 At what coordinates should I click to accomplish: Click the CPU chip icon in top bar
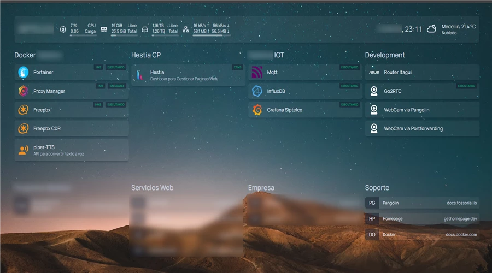(63, 29)
